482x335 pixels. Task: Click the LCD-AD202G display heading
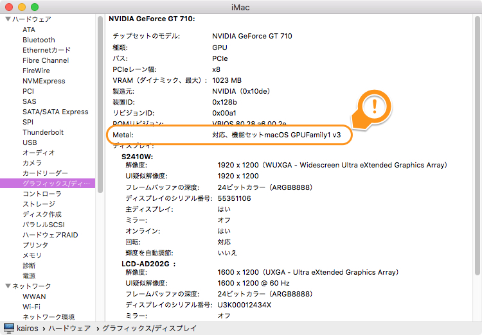[148, 264]
